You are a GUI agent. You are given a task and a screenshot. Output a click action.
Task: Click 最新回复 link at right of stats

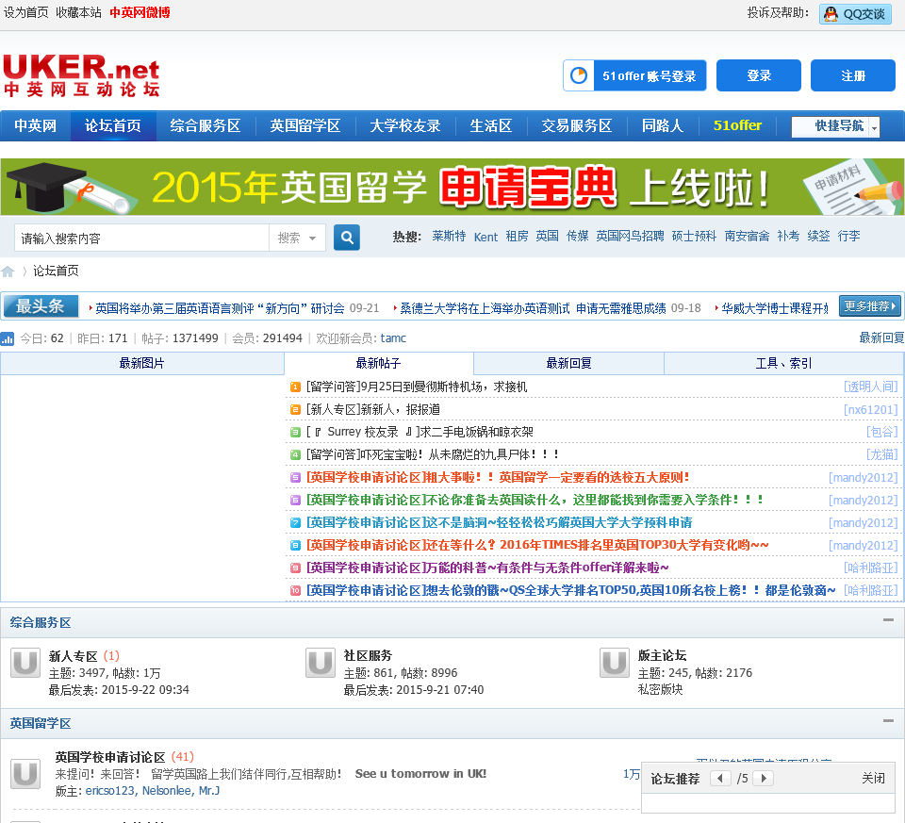[x=881, y=338]
